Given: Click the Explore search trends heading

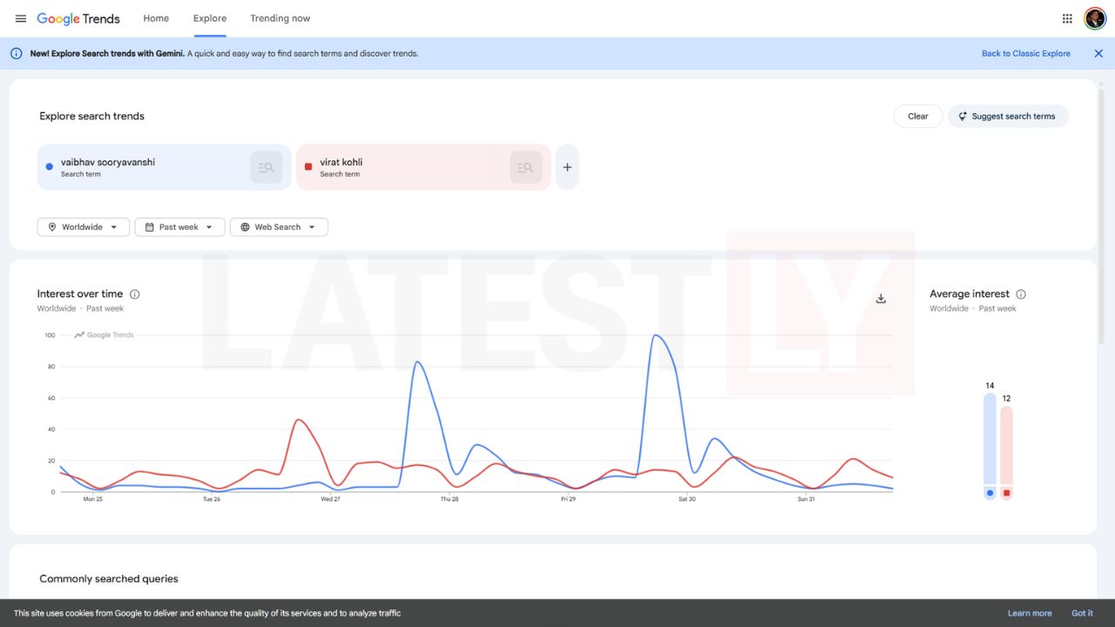Looking at the screenshot, I should 91,116.
